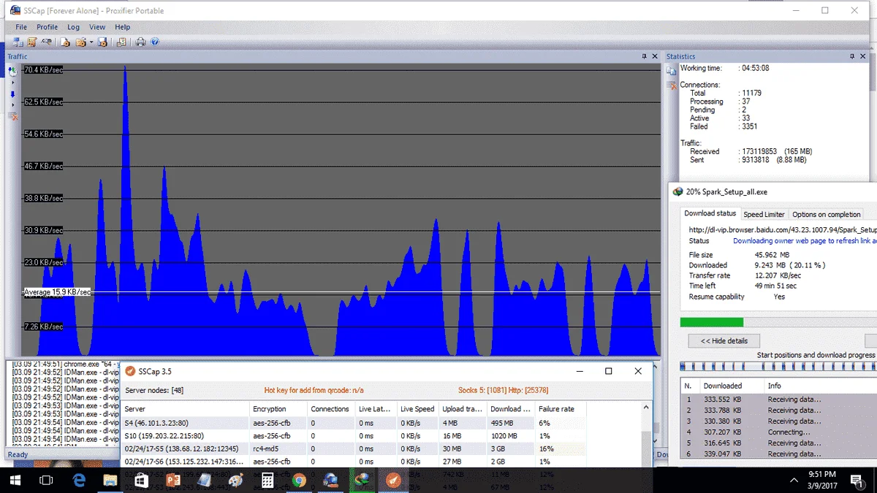Switch to Options on completion tab
This screenshot has height=493, width=877.
point(827,214)
